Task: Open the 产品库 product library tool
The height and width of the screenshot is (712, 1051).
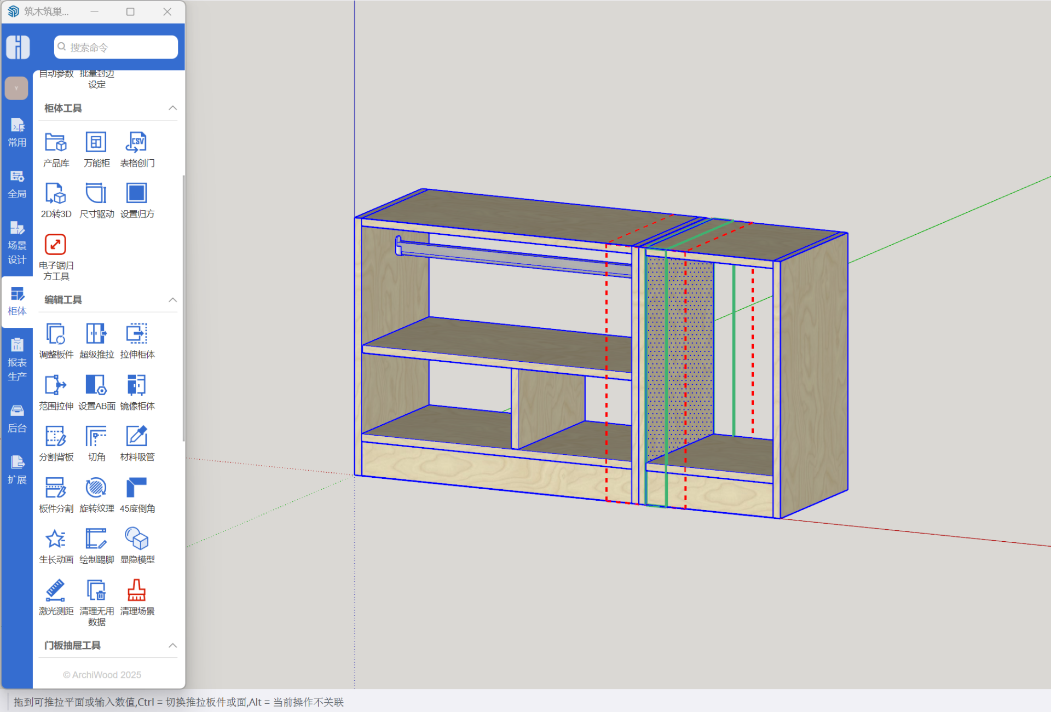Action: 56,143
